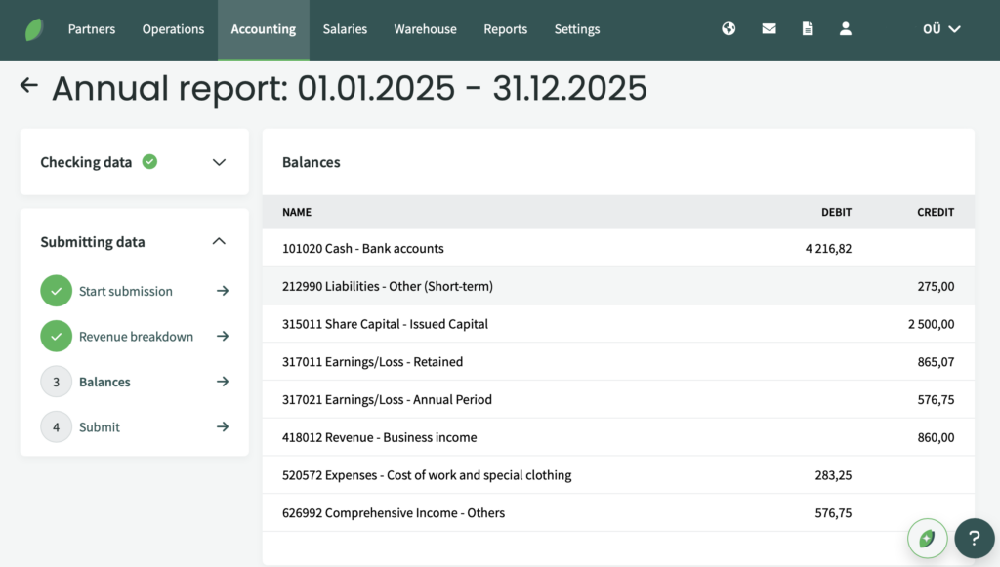Click the arrow next to Submit step
Viewport: 1000px width, 567px height.
click(222, 426)
